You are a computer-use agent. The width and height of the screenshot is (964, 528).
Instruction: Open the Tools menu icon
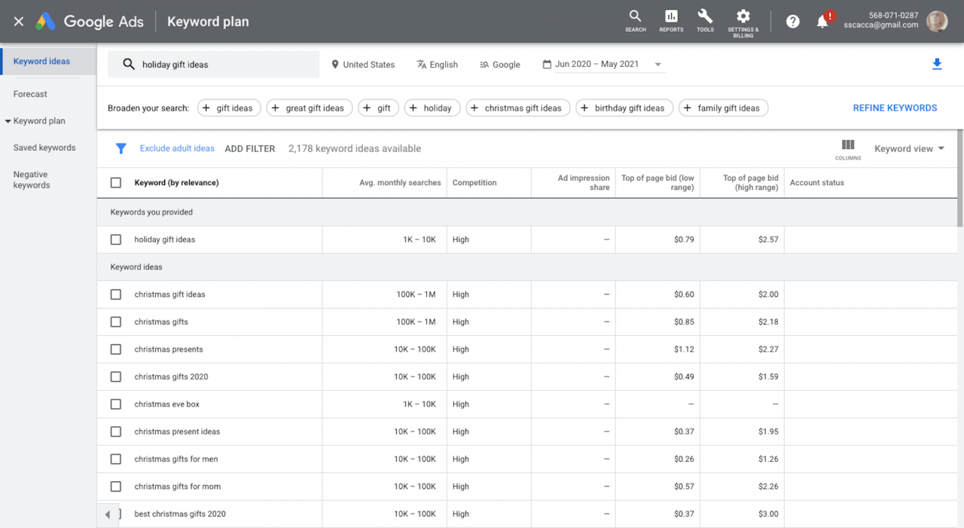(705, 20)
